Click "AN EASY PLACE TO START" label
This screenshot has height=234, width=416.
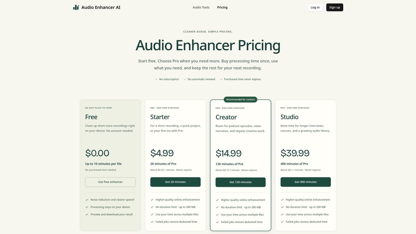tap(98, 108)
